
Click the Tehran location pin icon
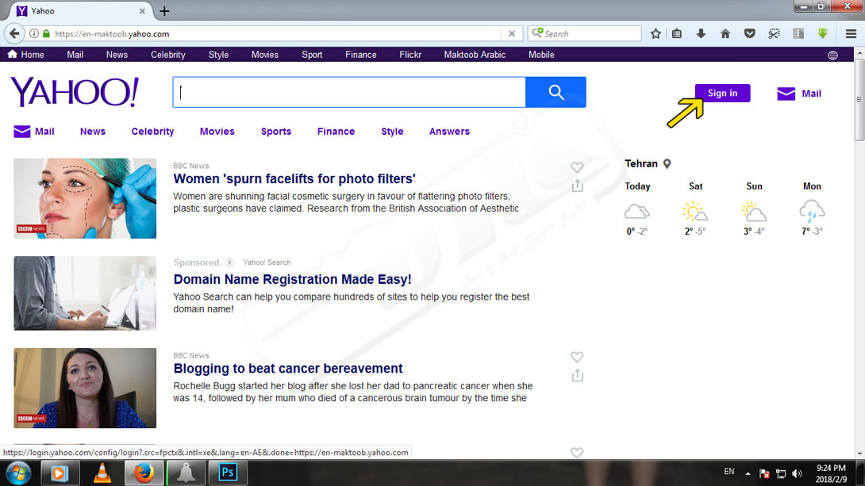pyautogui.click(x=667, y=163)
